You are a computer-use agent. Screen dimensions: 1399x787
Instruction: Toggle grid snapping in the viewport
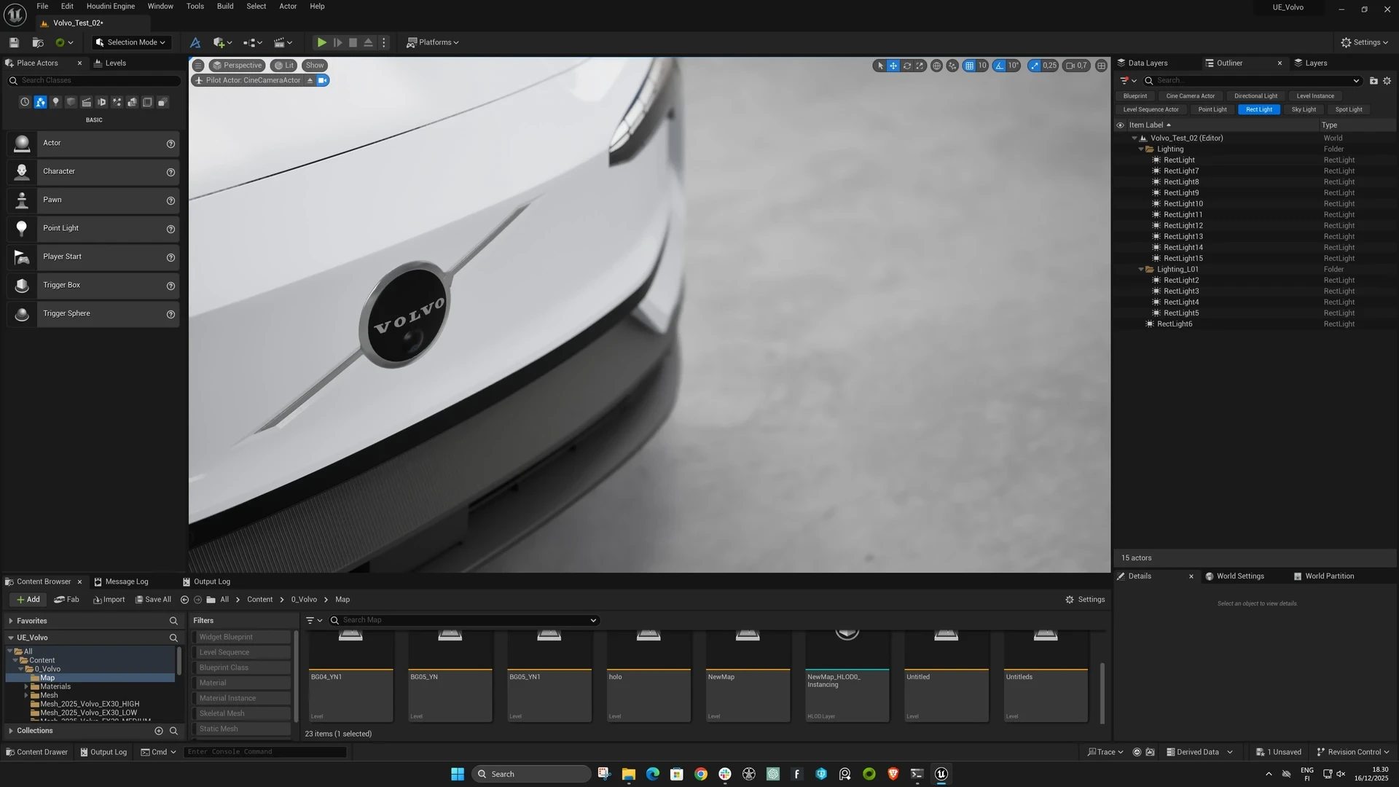[969, 66]
